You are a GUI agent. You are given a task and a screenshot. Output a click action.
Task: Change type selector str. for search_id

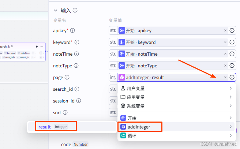point(113,89)
